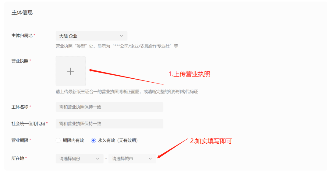The width and height of the screenshot is (329, 174).
Task: Click the 社会统一信用代码 field label
Action: point(28,124)
